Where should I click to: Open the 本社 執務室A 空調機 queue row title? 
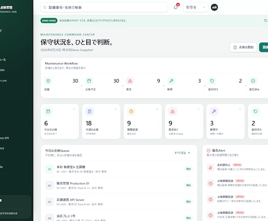click(x=70, y=167)
